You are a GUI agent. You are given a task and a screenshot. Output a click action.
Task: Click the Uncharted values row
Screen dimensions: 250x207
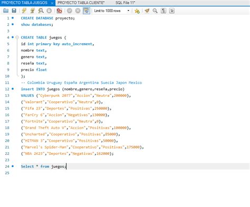[x=70, y=134]
